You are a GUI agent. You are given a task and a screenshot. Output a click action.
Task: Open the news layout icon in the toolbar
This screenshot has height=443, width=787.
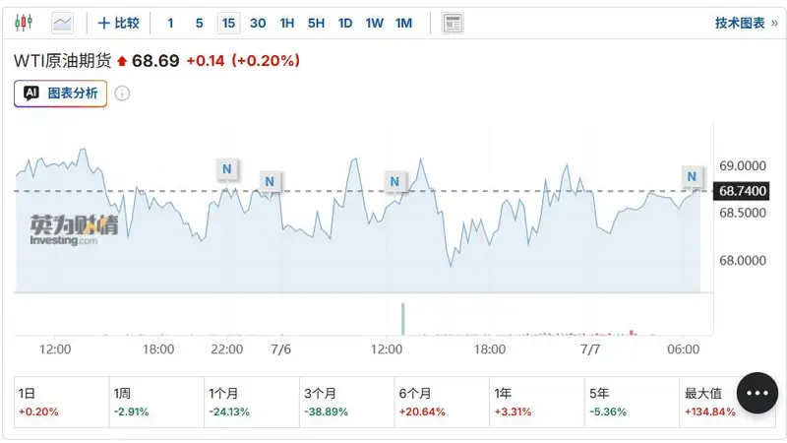(453, 23)
